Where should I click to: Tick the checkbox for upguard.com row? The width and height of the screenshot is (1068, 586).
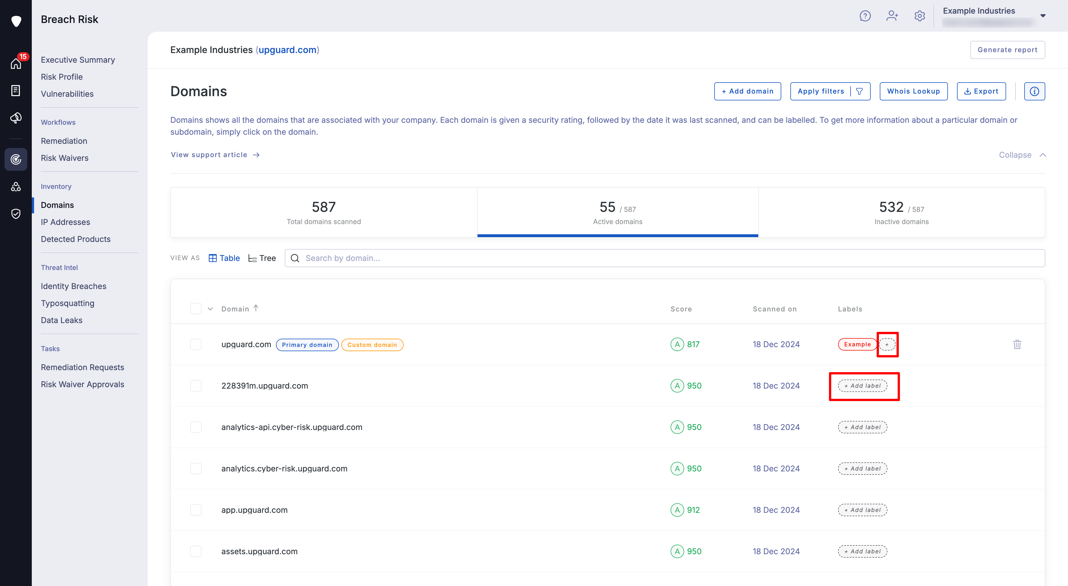(x=196, y=344)
